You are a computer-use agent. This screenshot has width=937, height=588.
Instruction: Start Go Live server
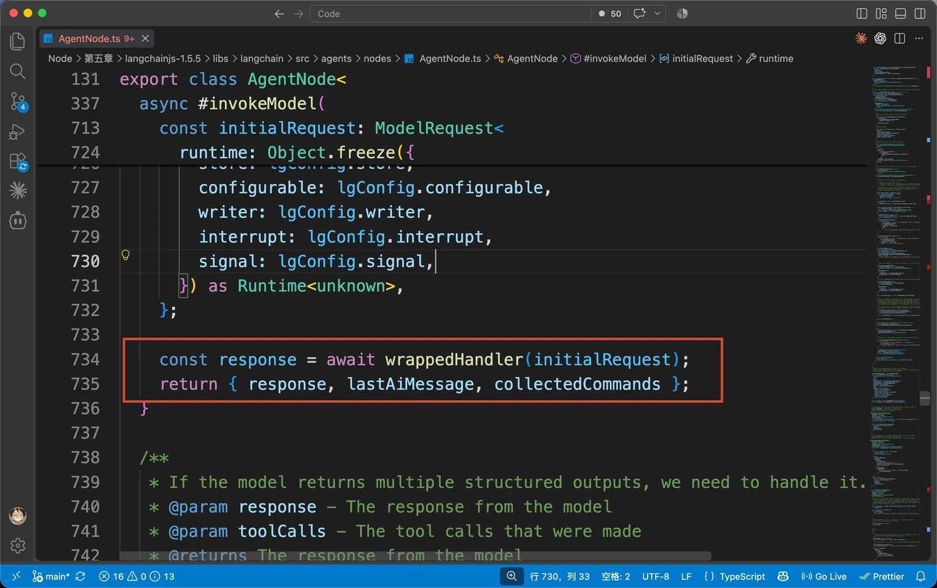(x=823, y=576)
